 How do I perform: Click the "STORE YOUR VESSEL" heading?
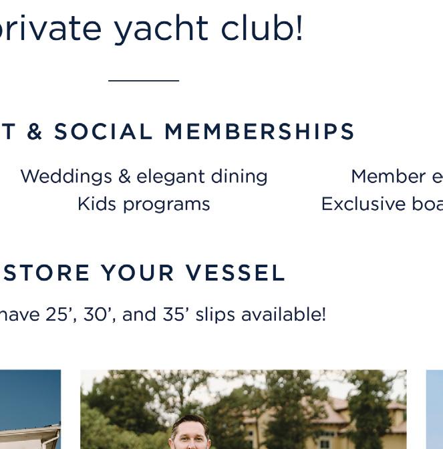[x=144, y=273]
